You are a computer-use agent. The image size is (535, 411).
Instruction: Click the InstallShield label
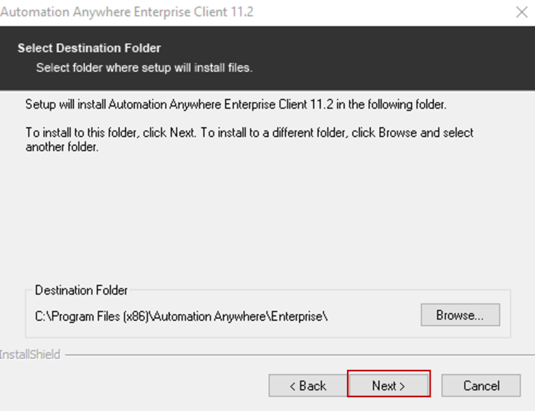click(x=30, y=355)
